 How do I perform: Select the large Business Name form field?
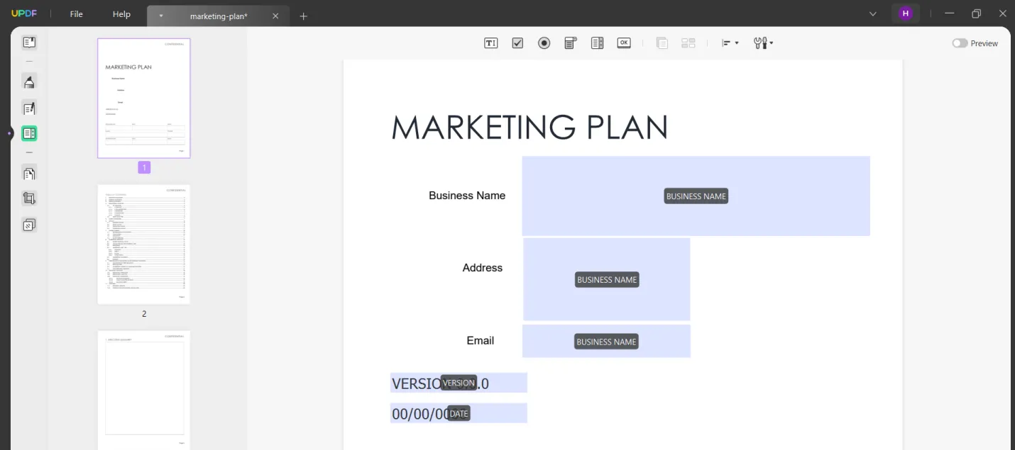696,196
